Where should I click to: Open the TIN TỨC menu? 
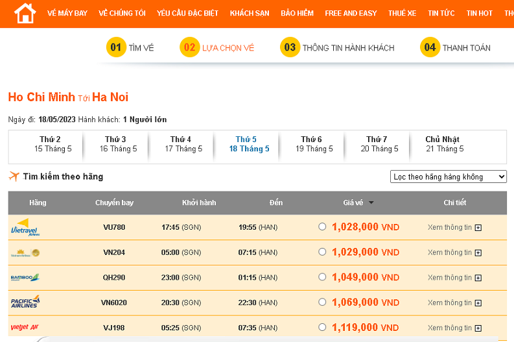(x=441, y=14)
